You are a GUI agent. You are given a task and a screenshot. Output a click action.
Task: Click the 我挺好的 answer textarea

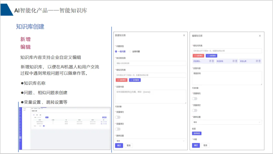pos(227,78)
